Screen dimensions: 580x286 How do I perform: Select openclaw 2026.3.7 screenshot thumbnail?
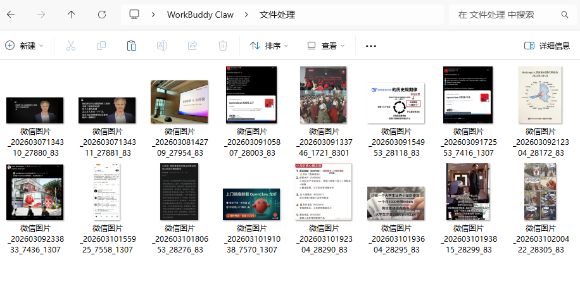pos(251,94)
